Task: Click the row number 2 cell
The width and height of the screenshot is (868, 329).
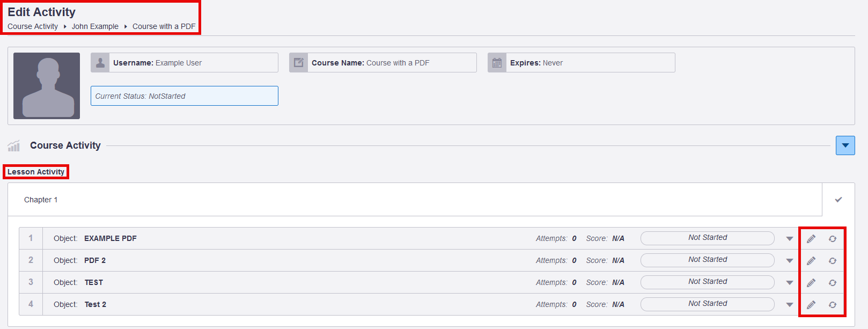Action: point(31,260)
